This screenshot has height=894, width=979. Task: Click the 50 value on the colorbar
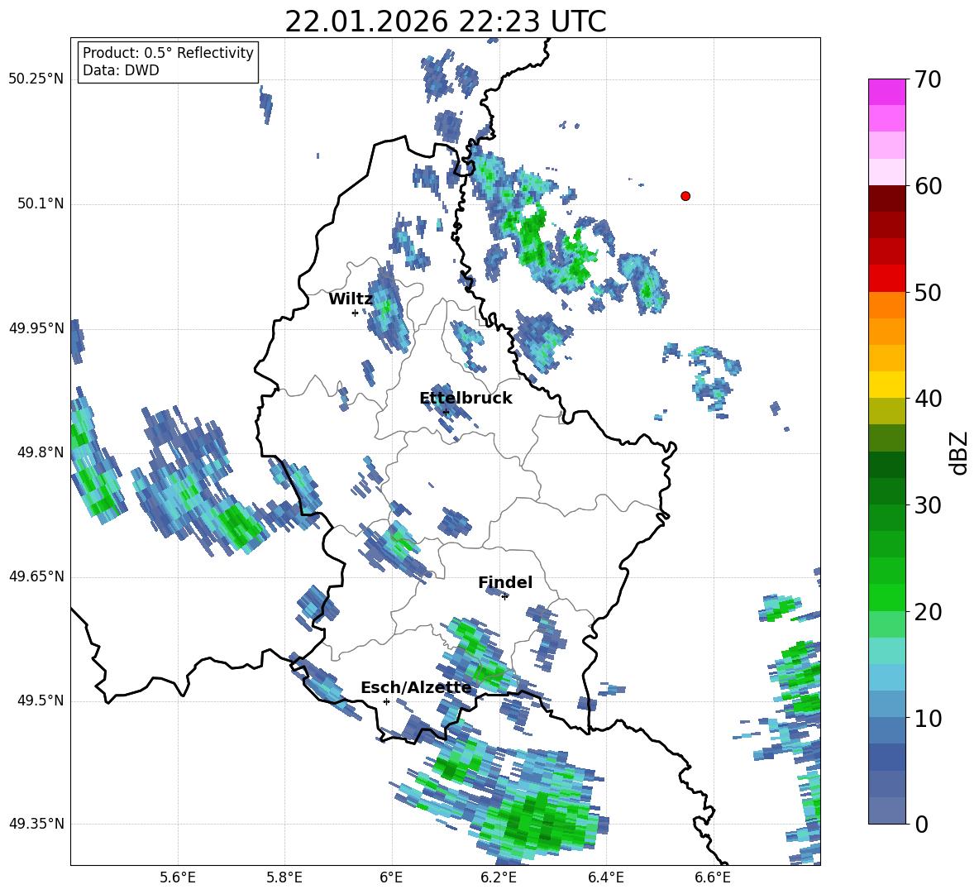point(927,293)
